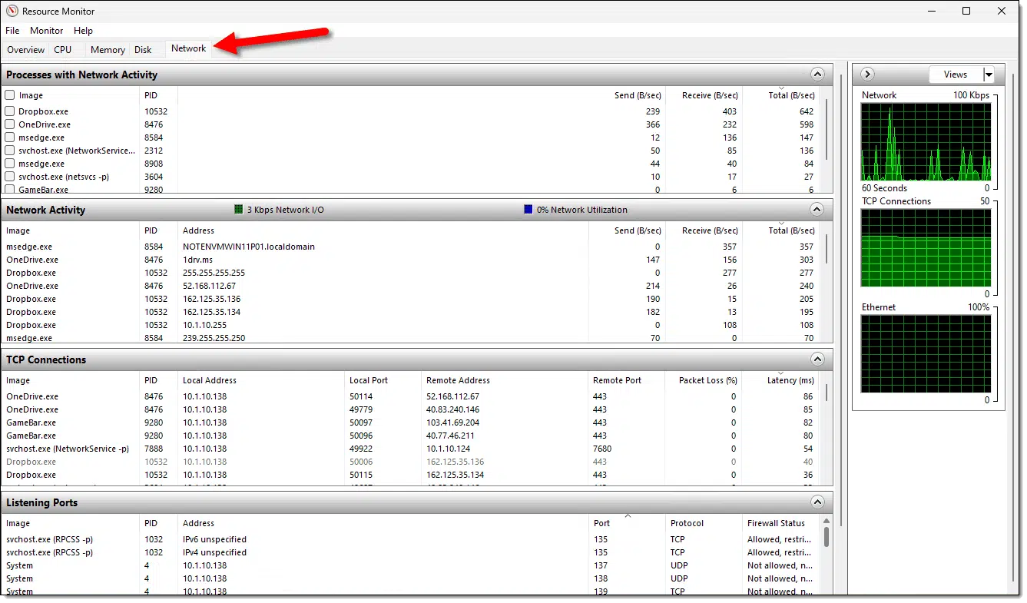Select the Network tab
Viewport: 1027px width, 603px height.
pos(188,48)
